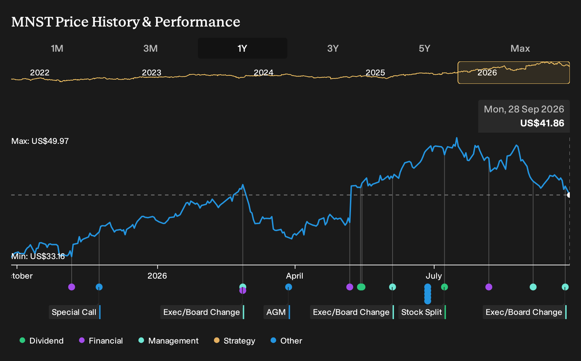Image resolution: width=581 pixels, height=361 pixels.
Task: Select the 1Y time range tab
Action: (242, 48)
